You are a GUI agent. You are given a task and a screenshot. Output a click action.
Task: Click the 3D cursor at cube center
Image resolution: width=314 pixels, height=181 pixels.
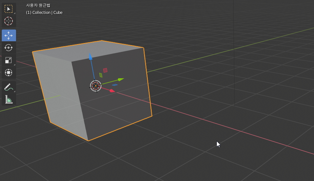coord(95,86)
